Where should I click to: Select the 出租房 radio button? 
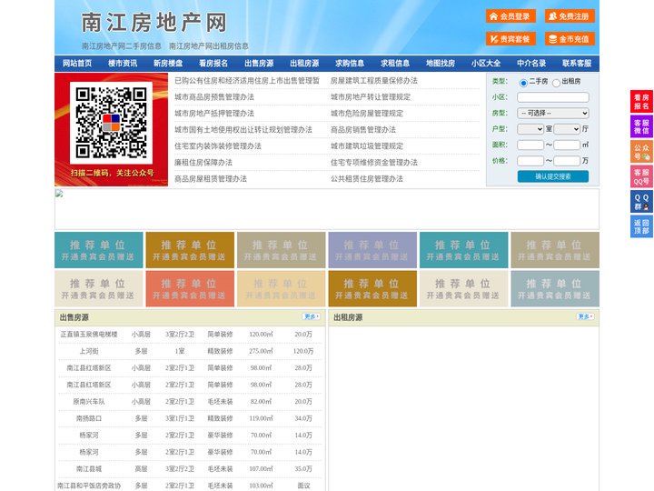coord(556,83)
